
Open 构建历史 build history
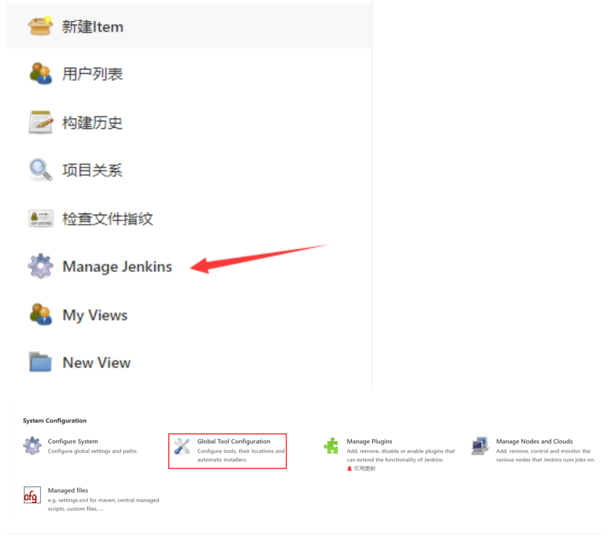pos(92,122)
